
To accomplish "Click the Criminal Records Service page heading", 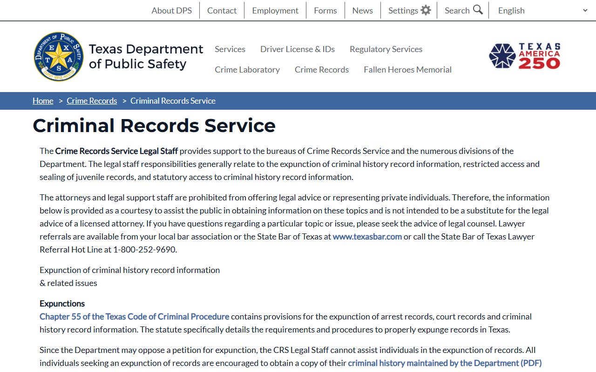I will coord(154,126).
